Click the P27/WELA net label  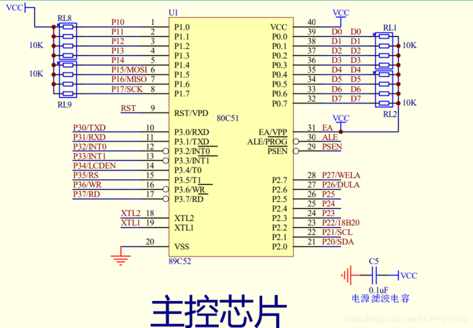[x=341, y=175]
